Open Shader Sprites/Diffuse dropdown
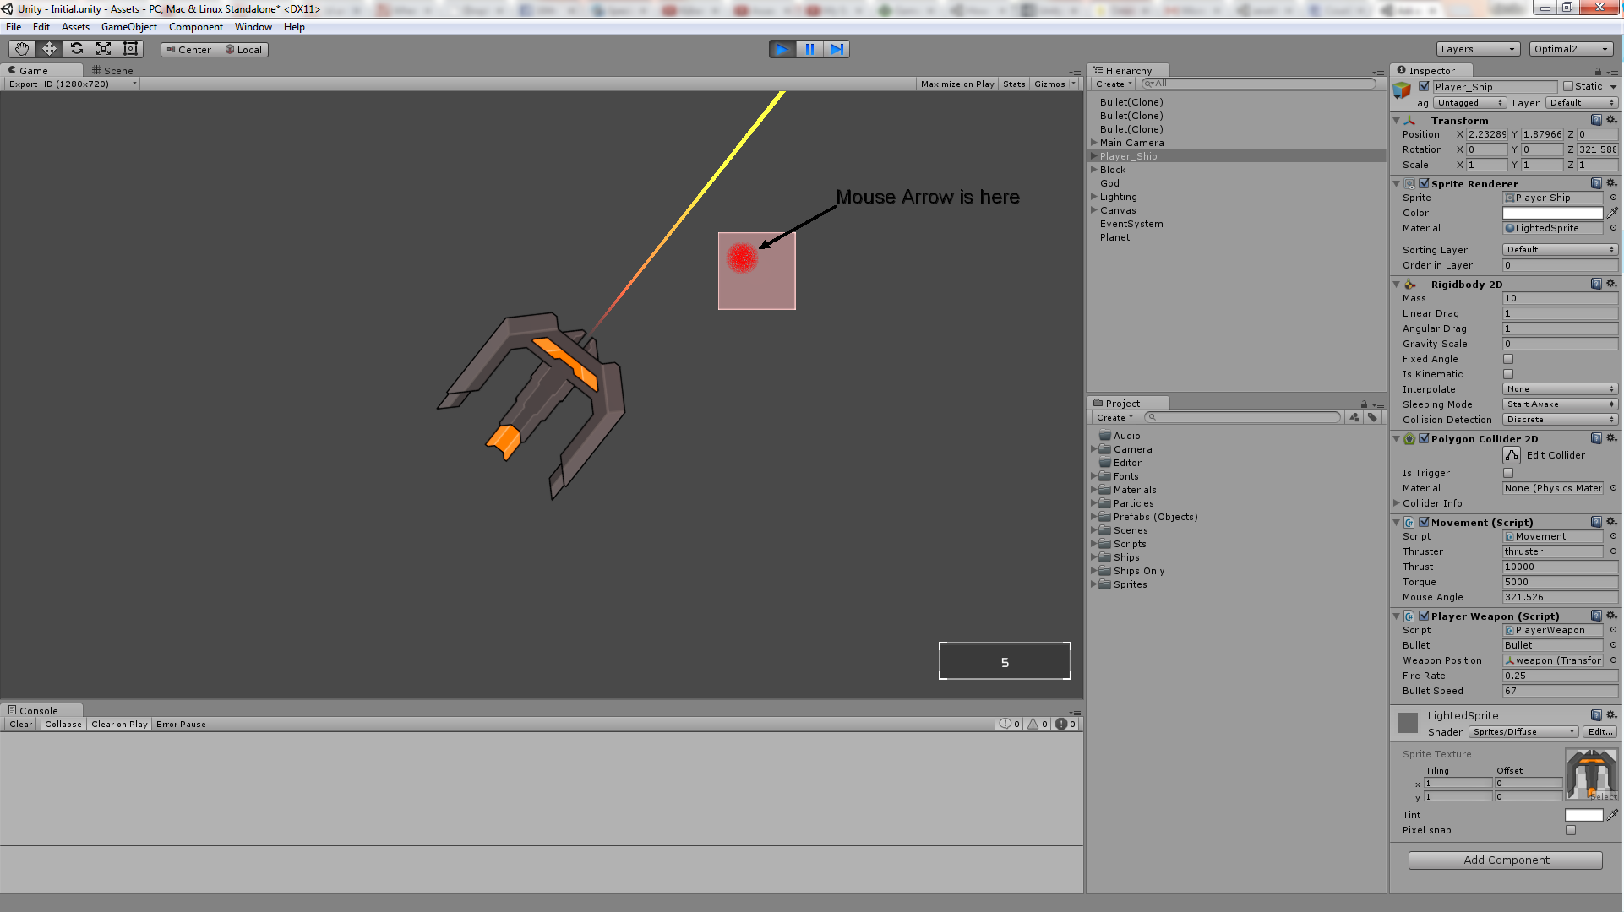This screenshot has width=1624, height=912. click(x=1523, y=732)
